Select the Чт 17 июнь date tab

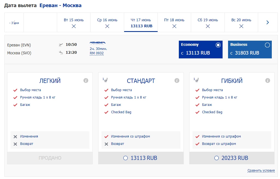click(x=141, y=23)
